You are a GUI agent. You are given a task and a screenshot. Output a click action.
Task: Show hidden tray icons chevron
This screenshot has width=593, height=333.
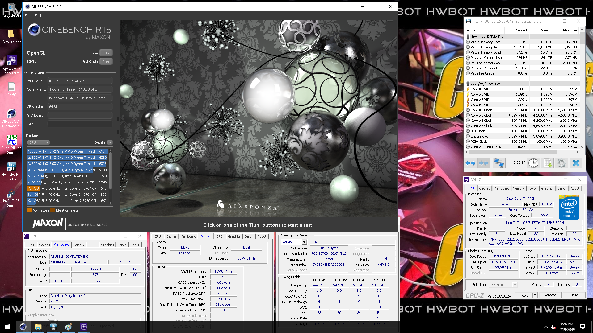tap(545, 327)
